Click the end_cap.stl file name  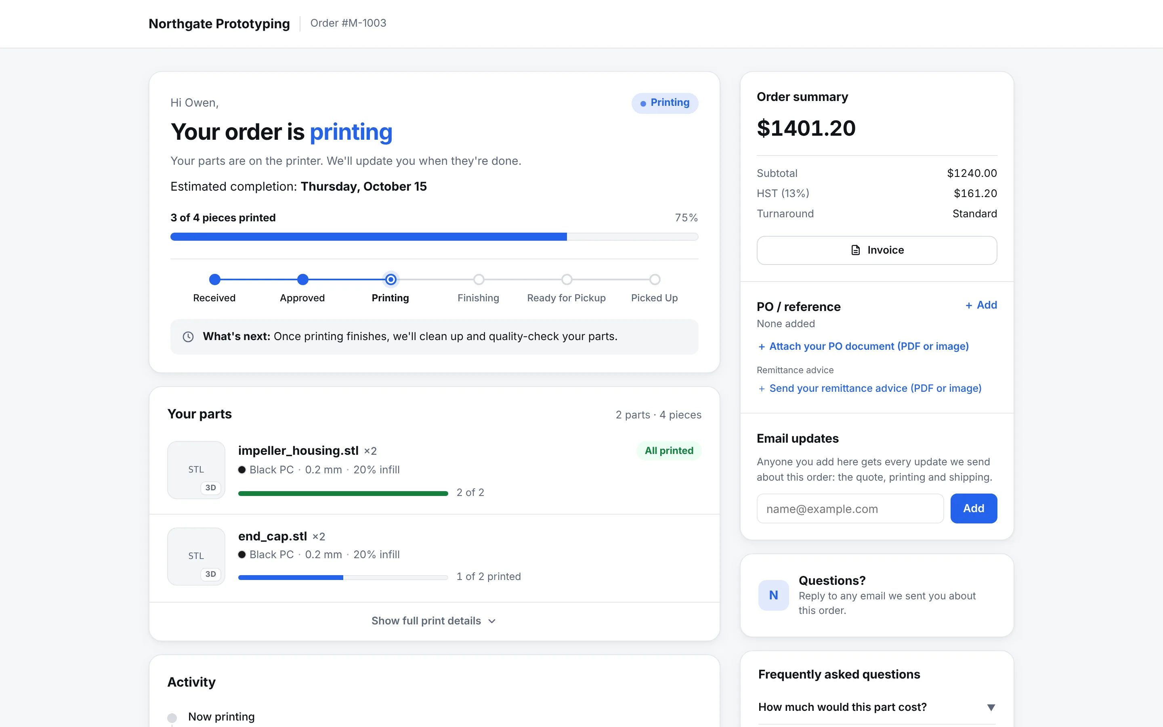(x=273, y=536)
